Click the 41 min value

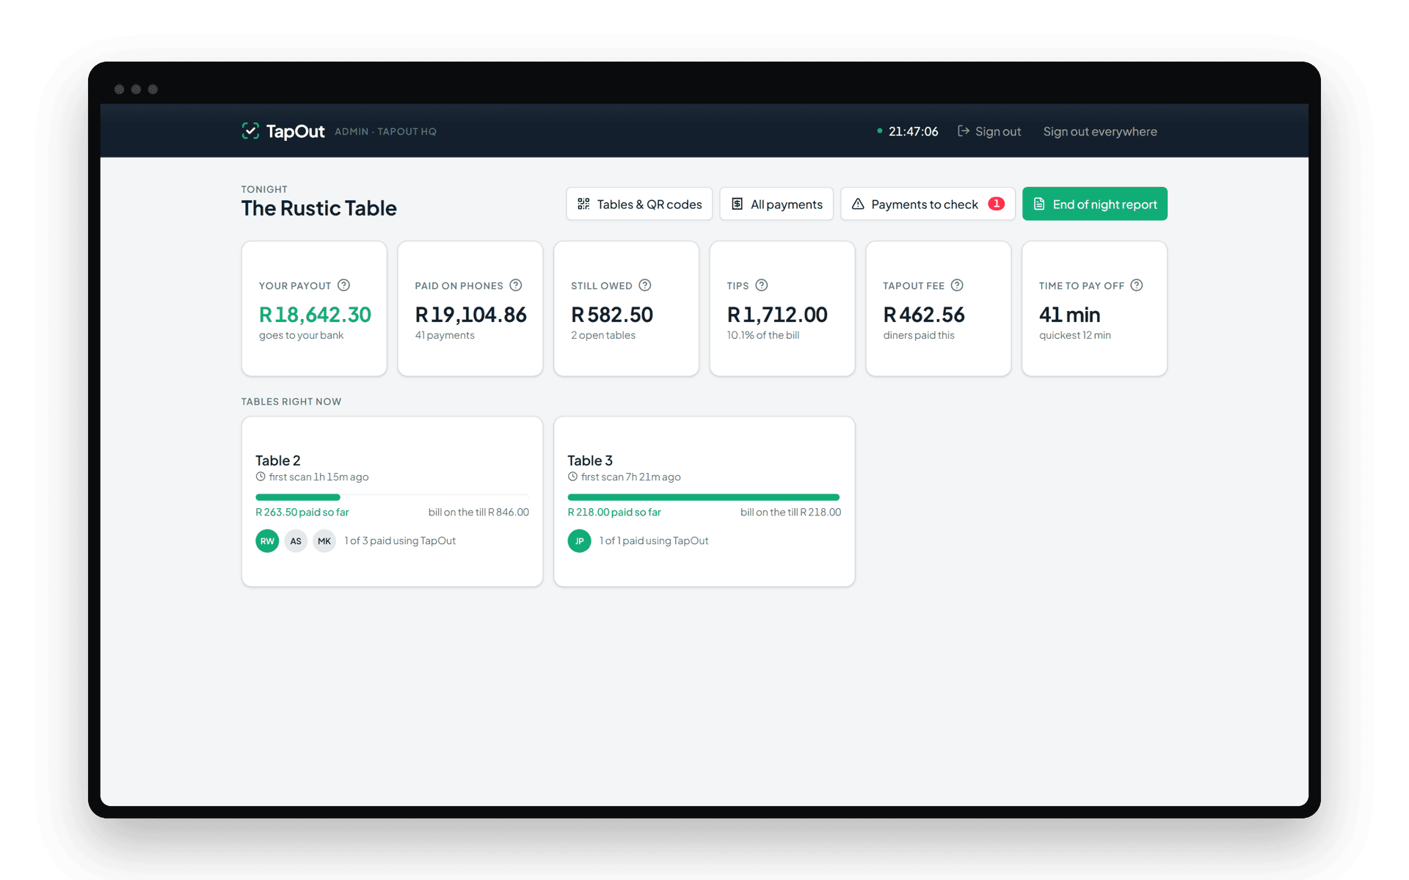[1069, 315]
